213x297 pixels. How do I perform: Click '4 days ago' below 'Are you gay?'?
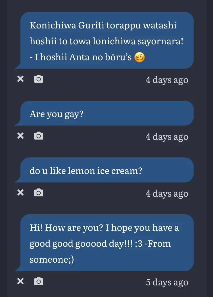[167, 137]
